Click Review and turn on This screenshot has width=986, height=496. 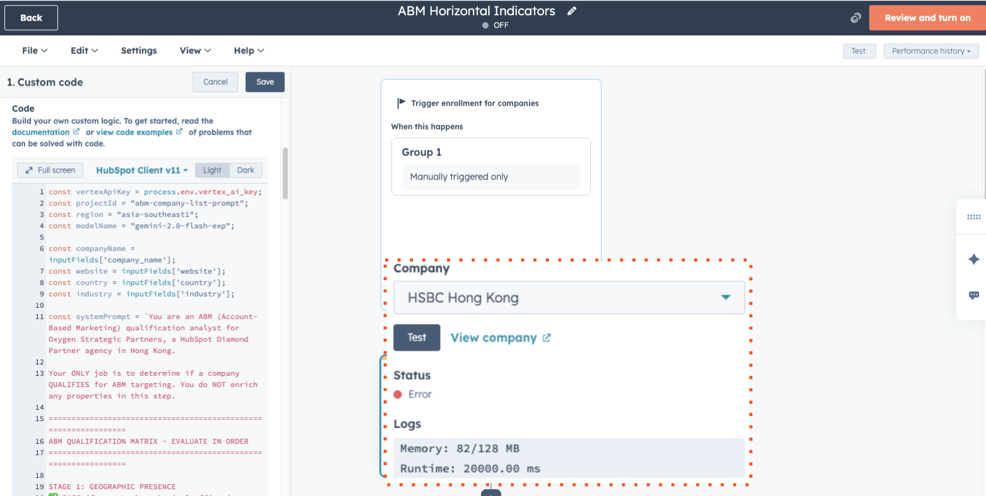pyautogui.click(x=926, y=18)
